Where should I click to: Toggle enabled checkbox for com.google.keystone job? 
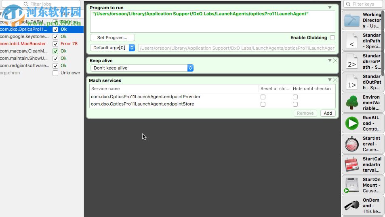coord(55,37)
